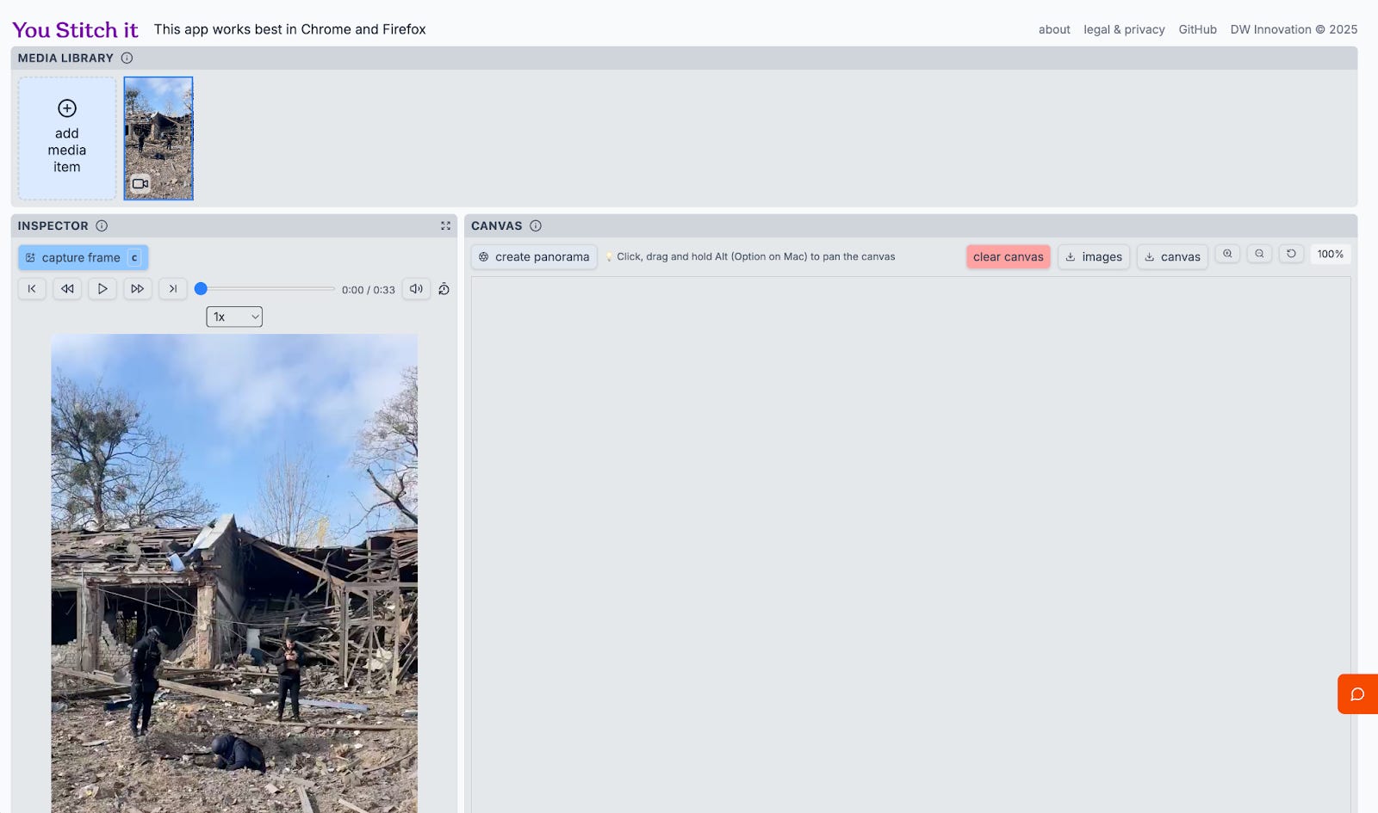The height and width of the screenshot is (813, 1378).
Task: Download the canvas
Action: tap(1172, 256)
